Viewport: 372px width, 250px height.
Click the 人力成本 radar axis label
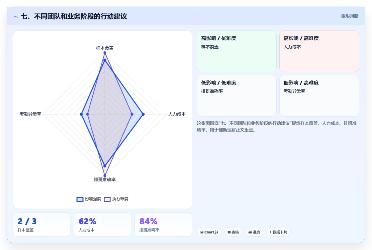(x=177, y=114)
